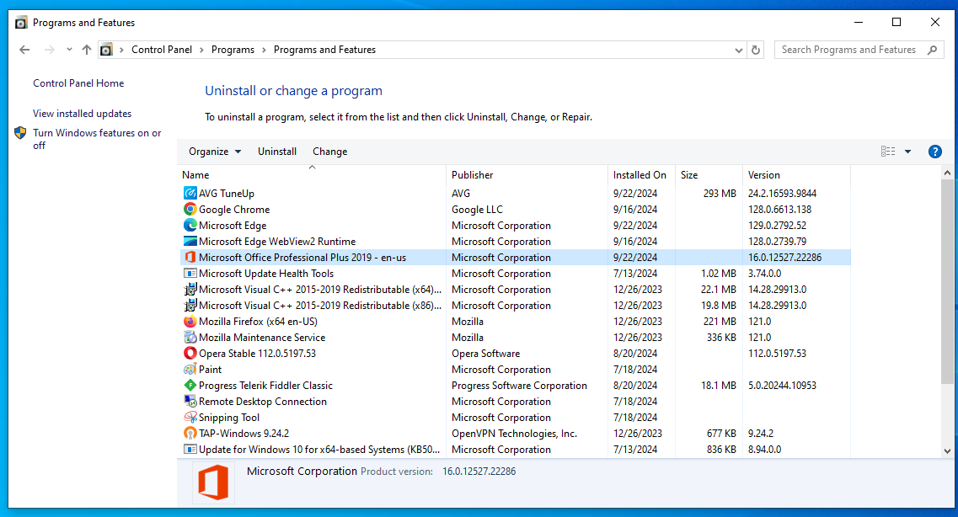This screenshot has height=517, width=958.
Task: Click the Mozilla Firefox icon
Action: click(190, 321)
